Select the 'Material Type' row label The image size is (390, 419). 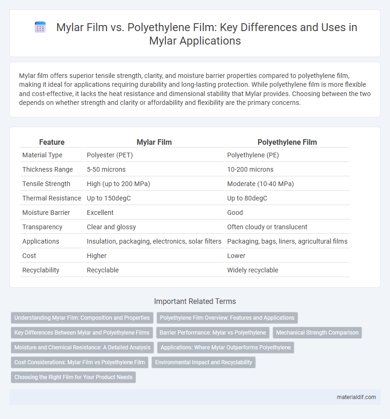(x=42, y=155)
